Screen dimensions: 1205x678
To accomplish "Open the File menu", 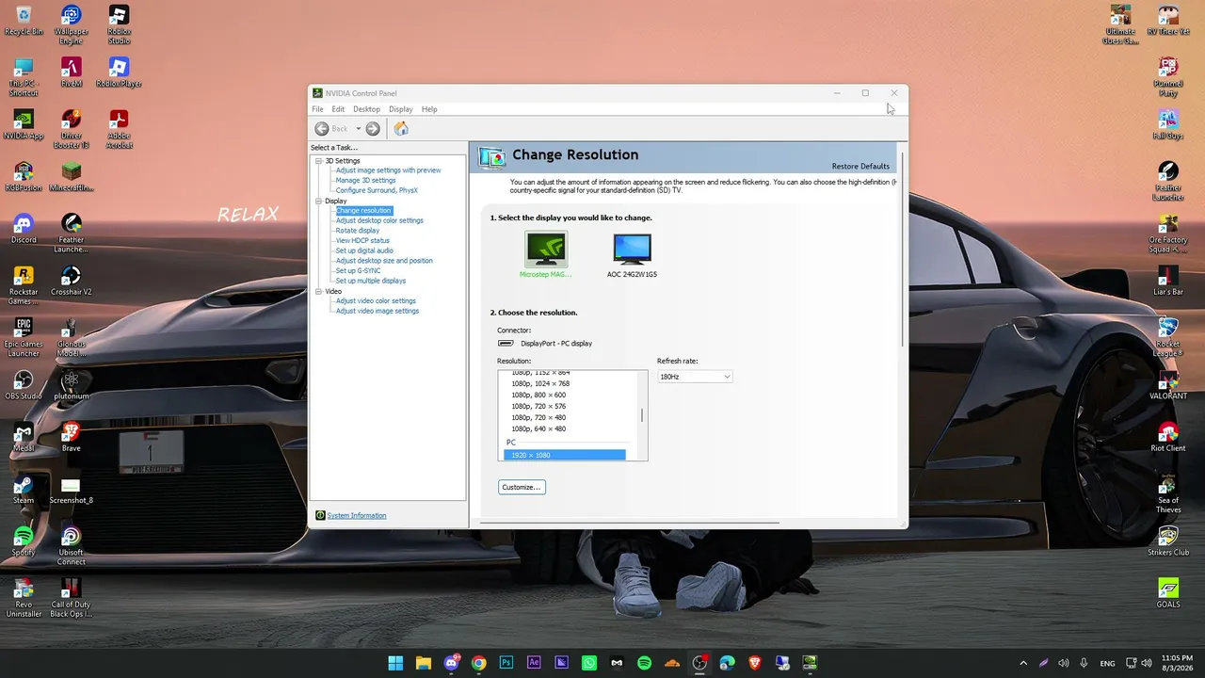I will (x=317, y=109).
